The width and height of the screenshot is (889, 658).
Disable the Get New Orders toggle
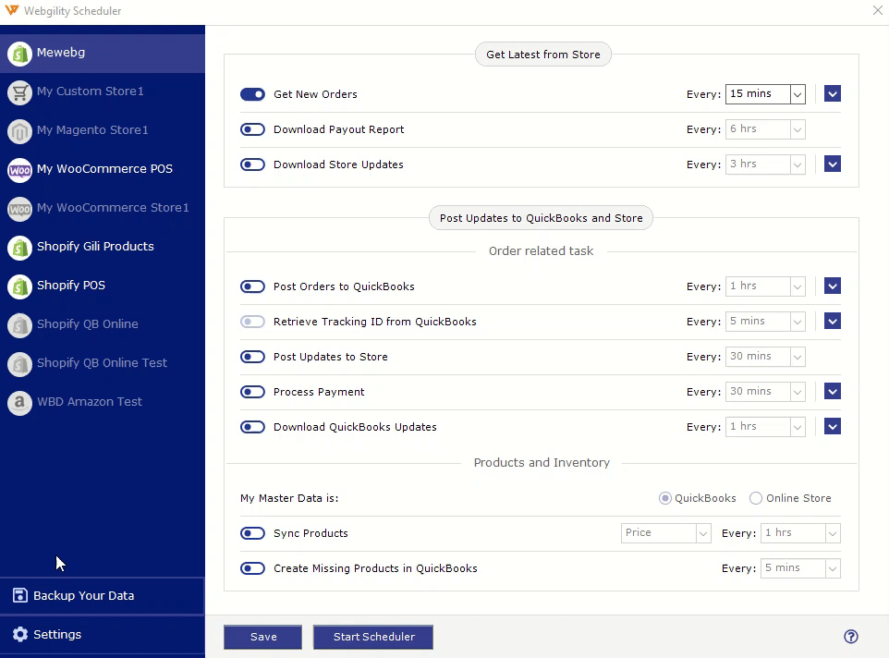[x=252, y=94]
